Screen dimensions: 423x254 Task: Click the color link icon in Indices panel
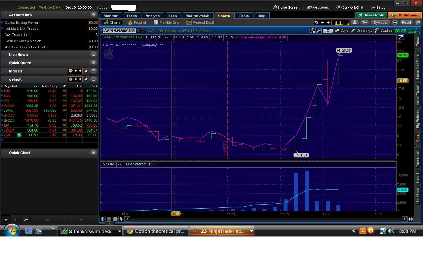pyautogui.click(x=86, y=71)
